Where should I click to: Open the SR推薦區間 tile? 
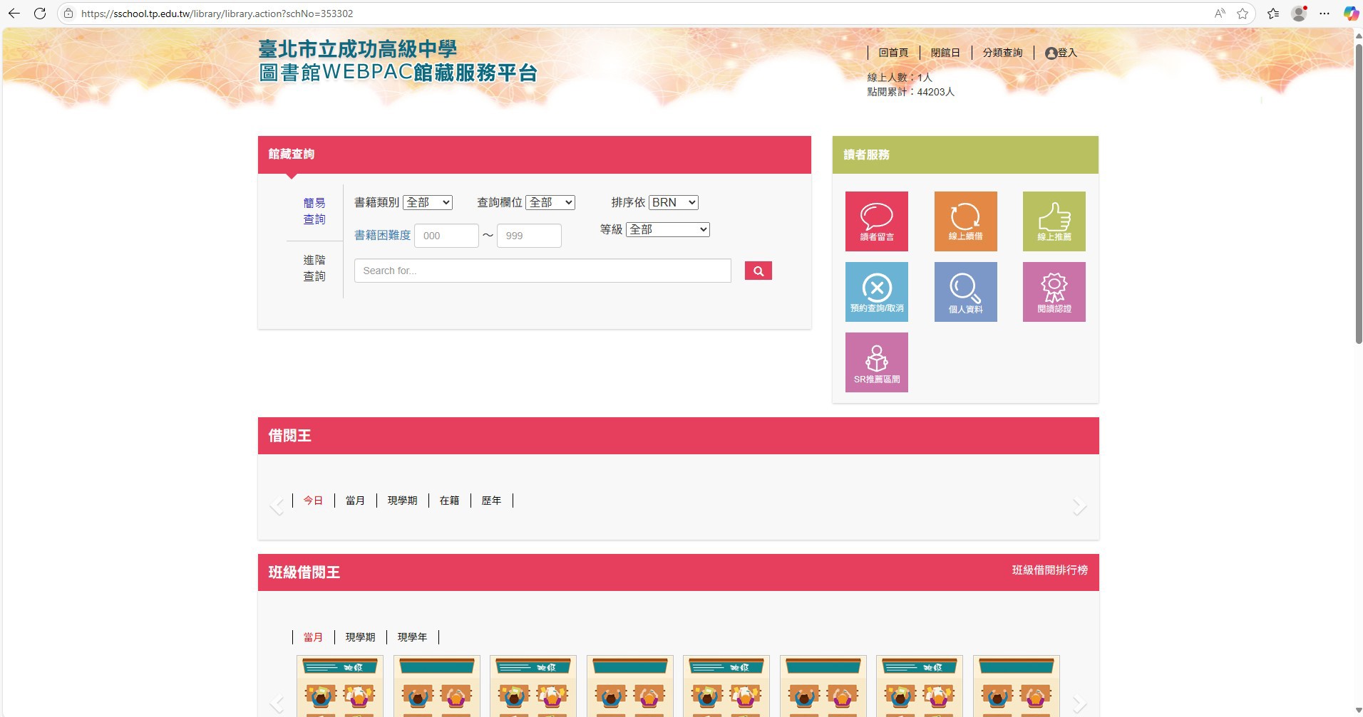point(876,362)
